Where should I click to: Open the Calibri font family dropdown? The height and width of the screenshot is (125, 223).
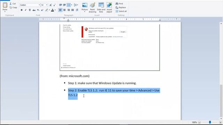[39, 5]
